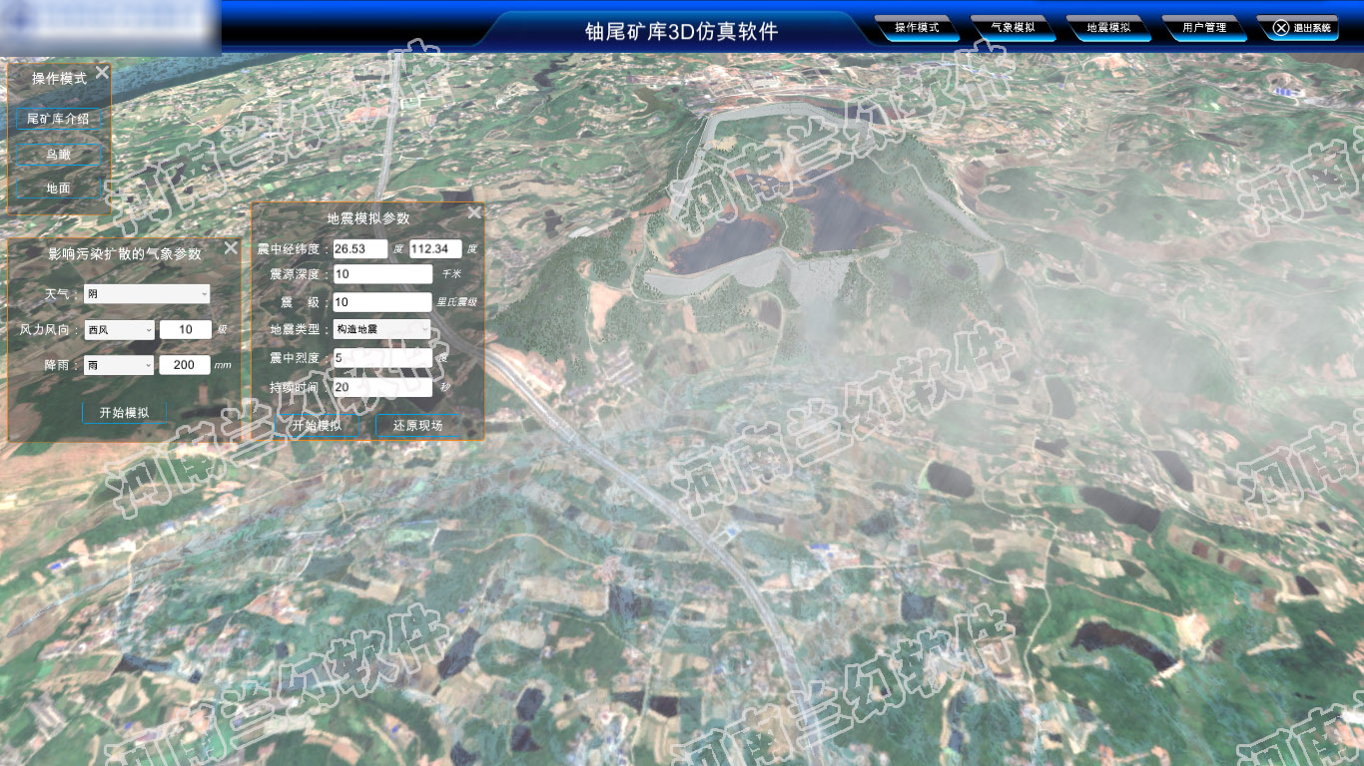Image resolution: width=1364 pixels, height=766 pixels.
Task: Switch to 鸟瞰 view mode
Action: (x=58, y=154)
